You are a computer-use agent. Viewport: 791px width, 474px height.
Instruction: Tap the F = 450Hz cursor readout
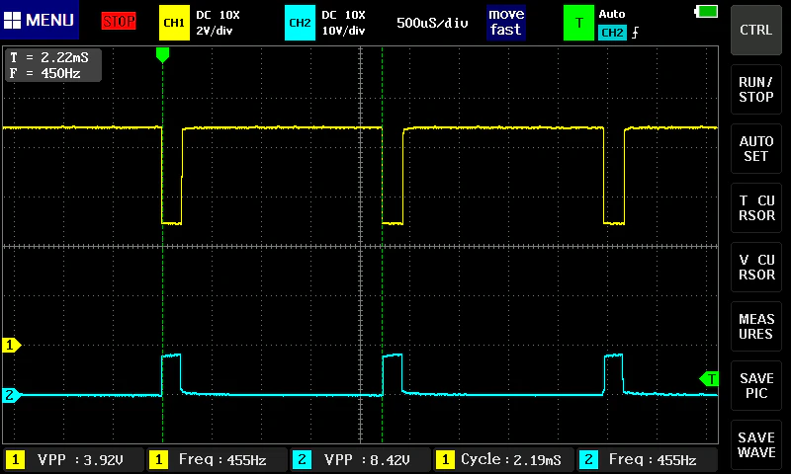(x=45, y=73)
